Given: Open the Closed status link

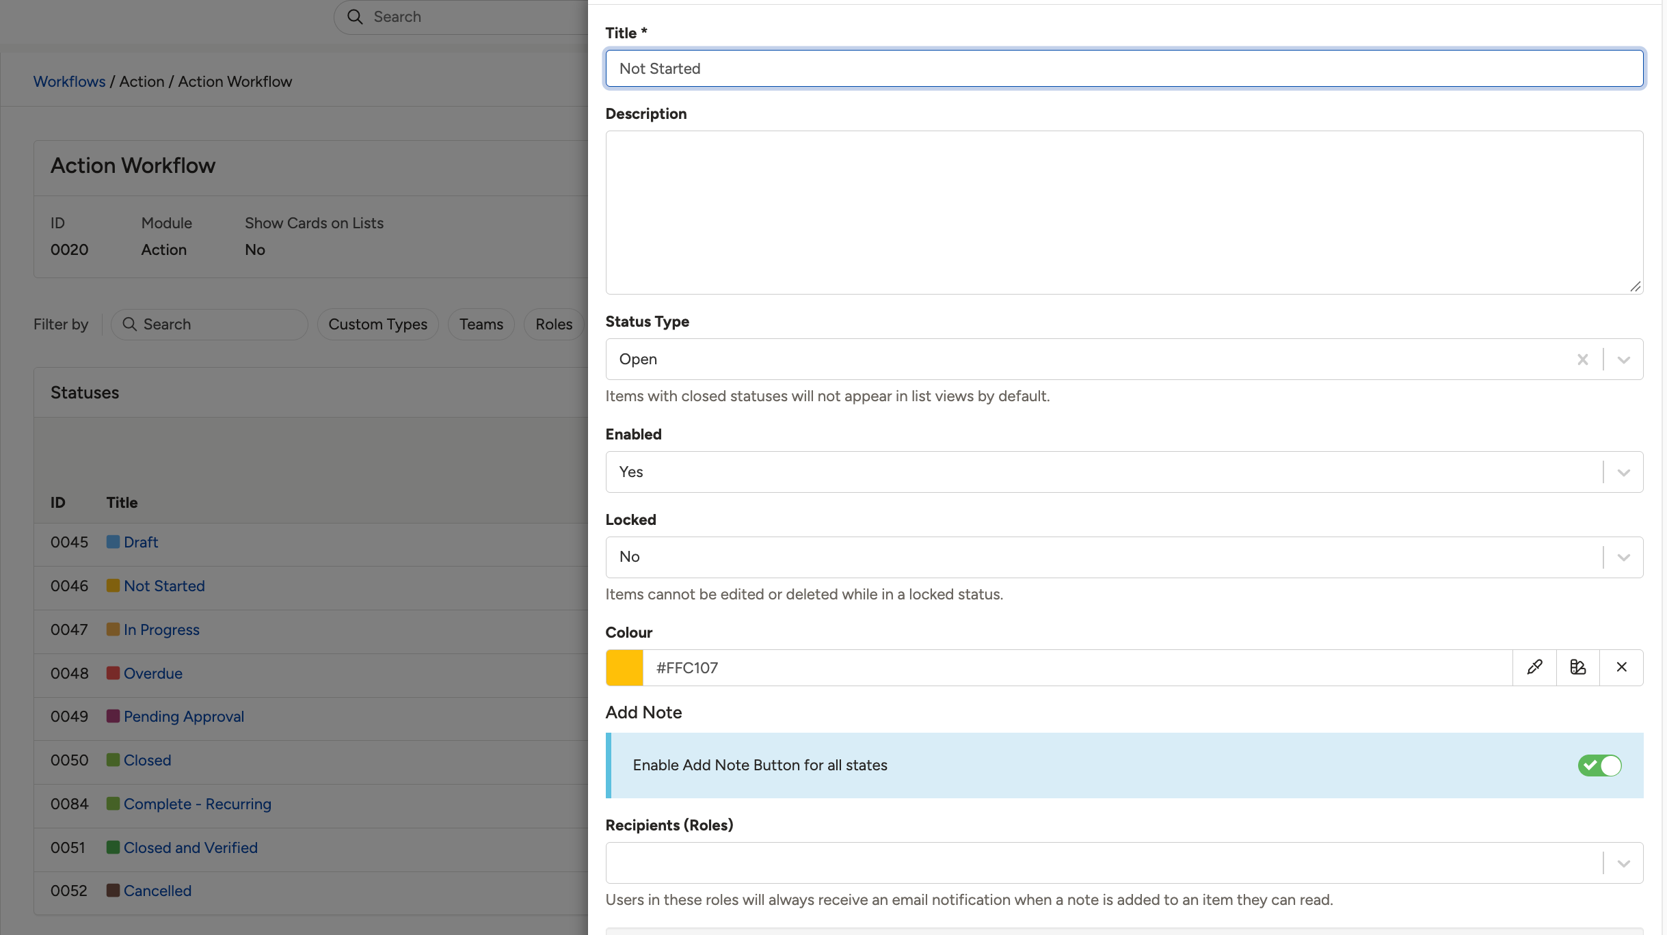Looking at the screenshot, I should click(x=147, y=760).
